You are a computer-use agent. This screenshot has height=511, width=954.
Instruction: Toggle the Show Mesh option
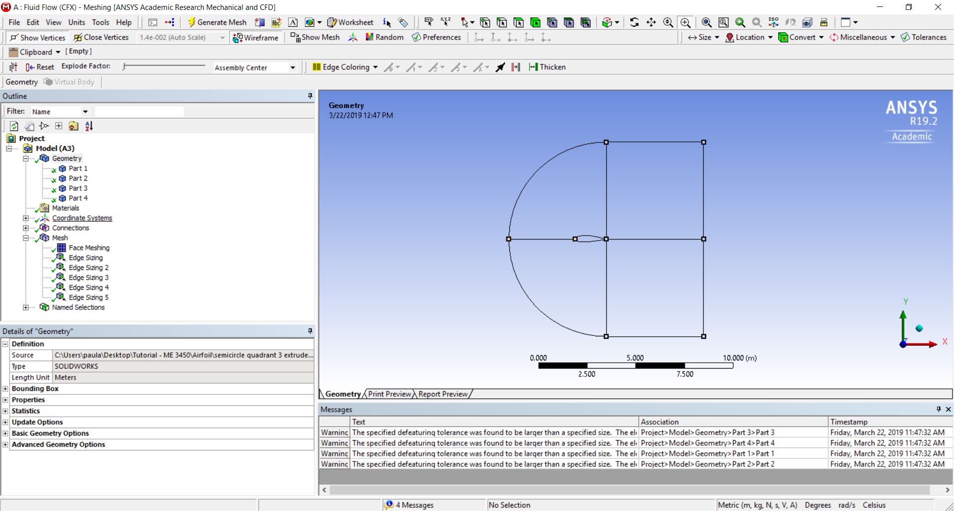pos(315,37)
